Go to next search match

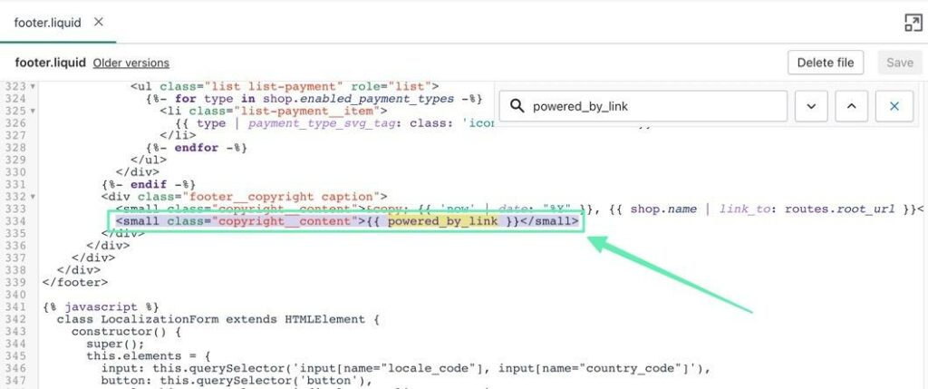click(x=811, y=107)
